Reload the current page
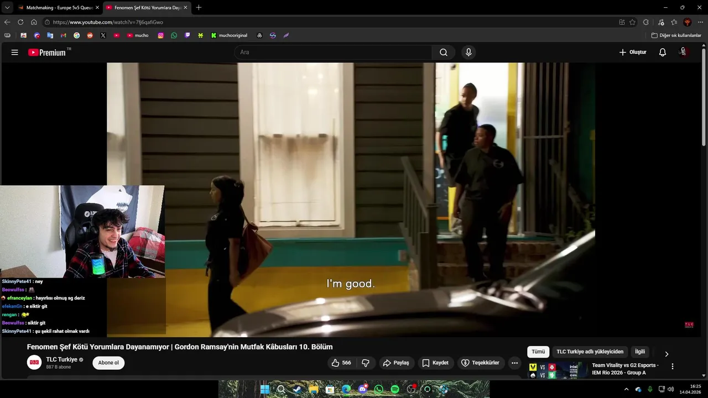This screenshot has width=708, height=398. [x=20, y=22]
